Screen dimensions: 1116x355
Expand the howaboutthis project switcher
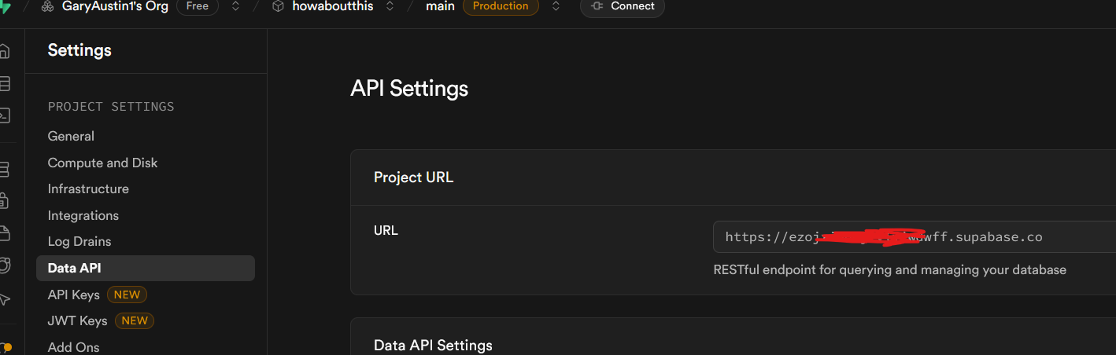point(390,6)
